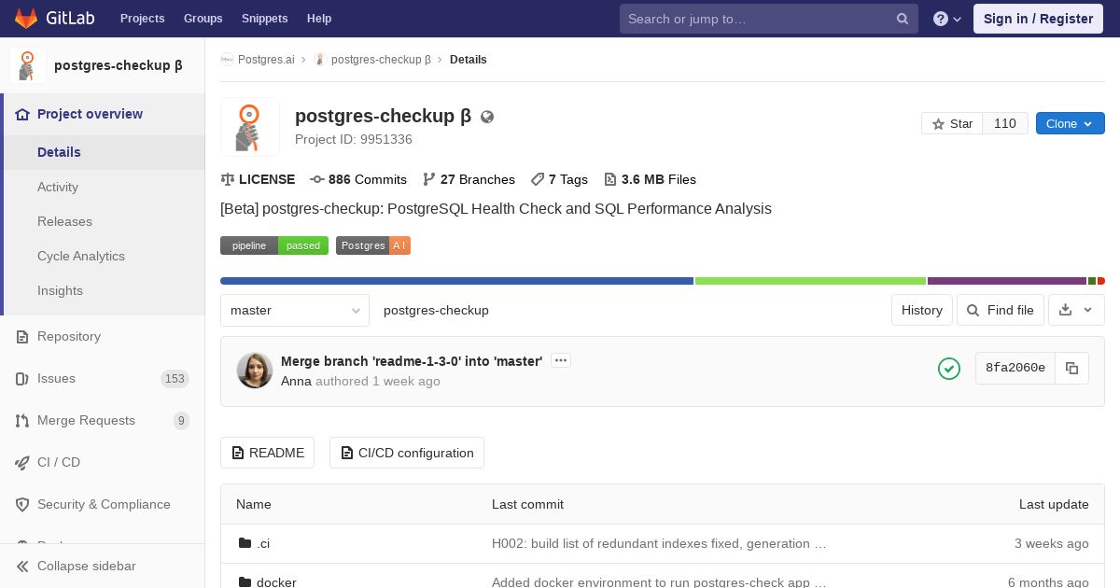This screenshot has height=588, width=1120.
Task: Open commit 'Merge branch readme-1-3-0 into master'
Action: [412, 361]
